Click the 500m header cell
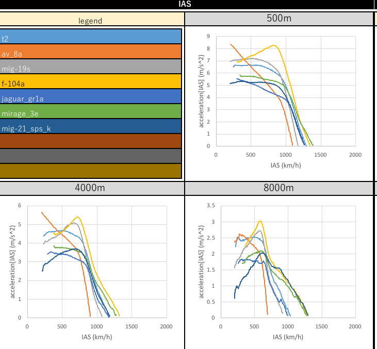377x349 pixels. (x=278, y=19)
